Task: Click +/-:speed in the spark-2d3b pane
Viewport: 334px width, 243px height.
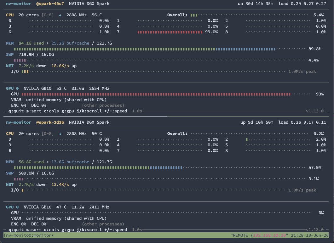Action: [x=116, y=229]
